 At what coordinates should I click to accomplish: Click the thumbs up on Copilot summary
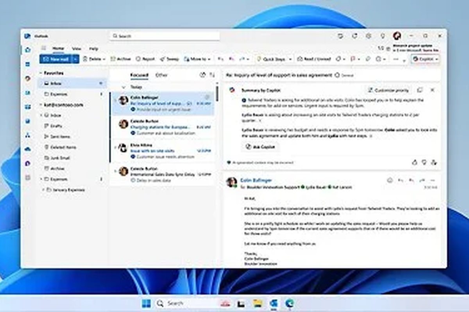tap(415, 162)
